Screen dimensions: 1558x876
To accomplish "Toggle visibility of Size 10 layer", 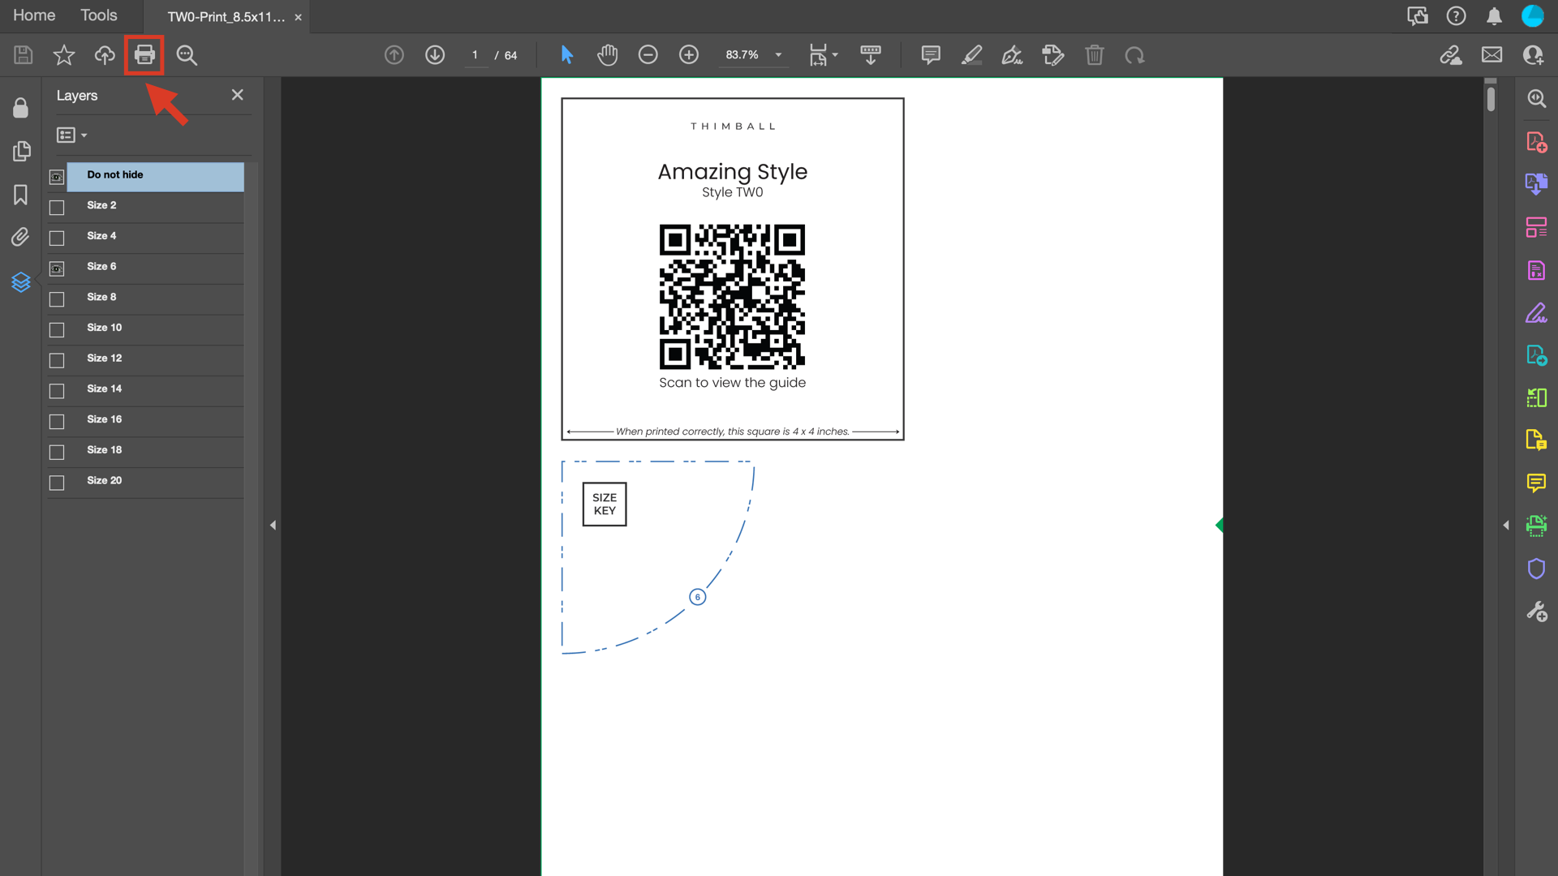I will [57, 330].
